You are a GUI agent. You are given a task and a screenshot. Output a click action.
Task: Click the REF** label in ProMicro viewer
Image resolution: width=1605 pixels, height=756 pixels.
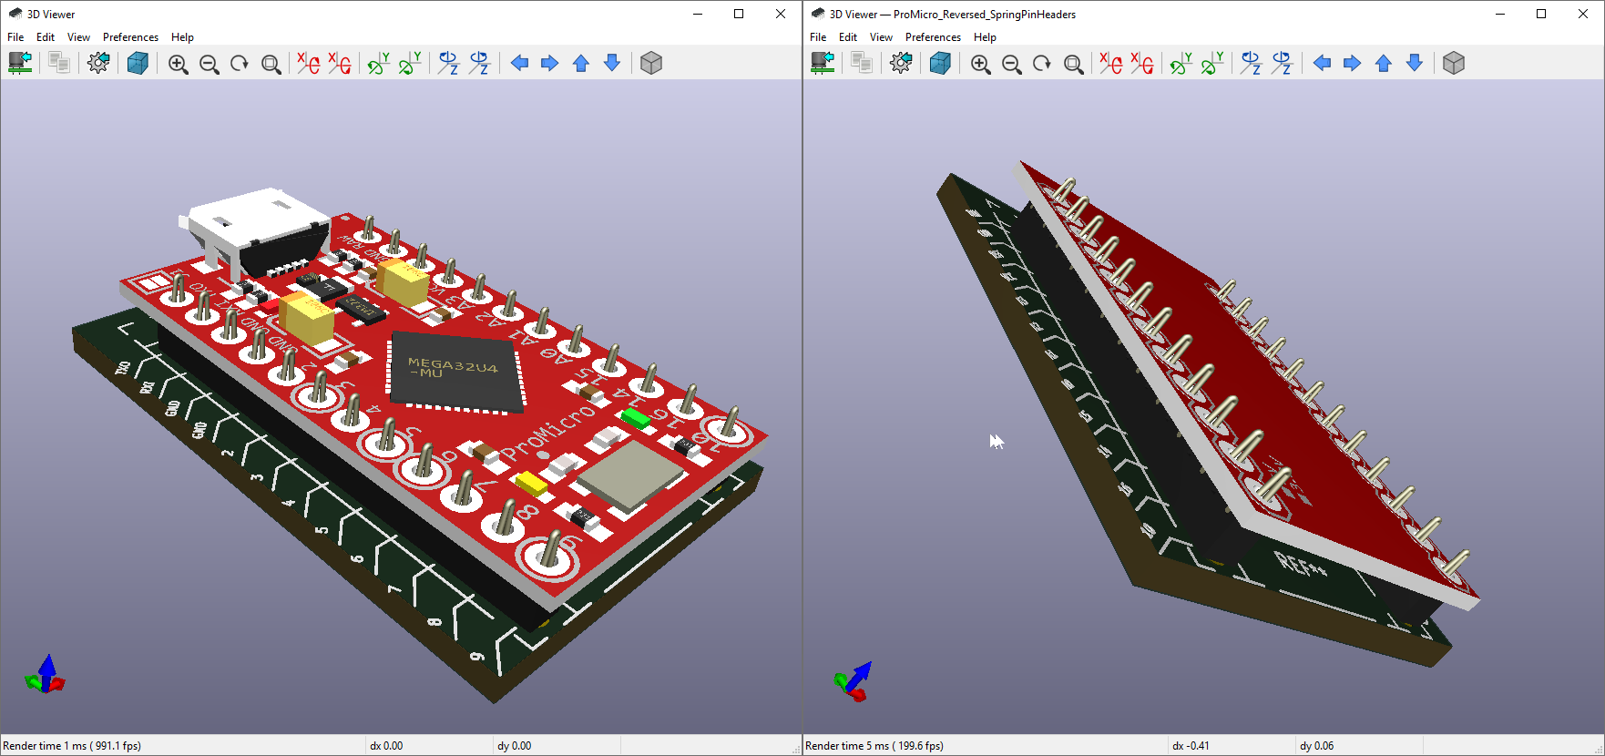pyautogui.click(x=1302, y=566)
